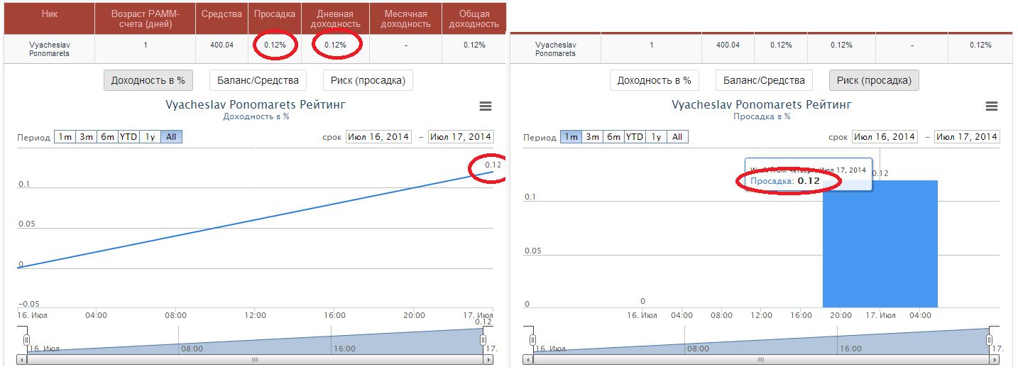Click the blue drawdown bar in right chart
The width and height of the screenshot is (1018, 372).
[x=880, y=248]
